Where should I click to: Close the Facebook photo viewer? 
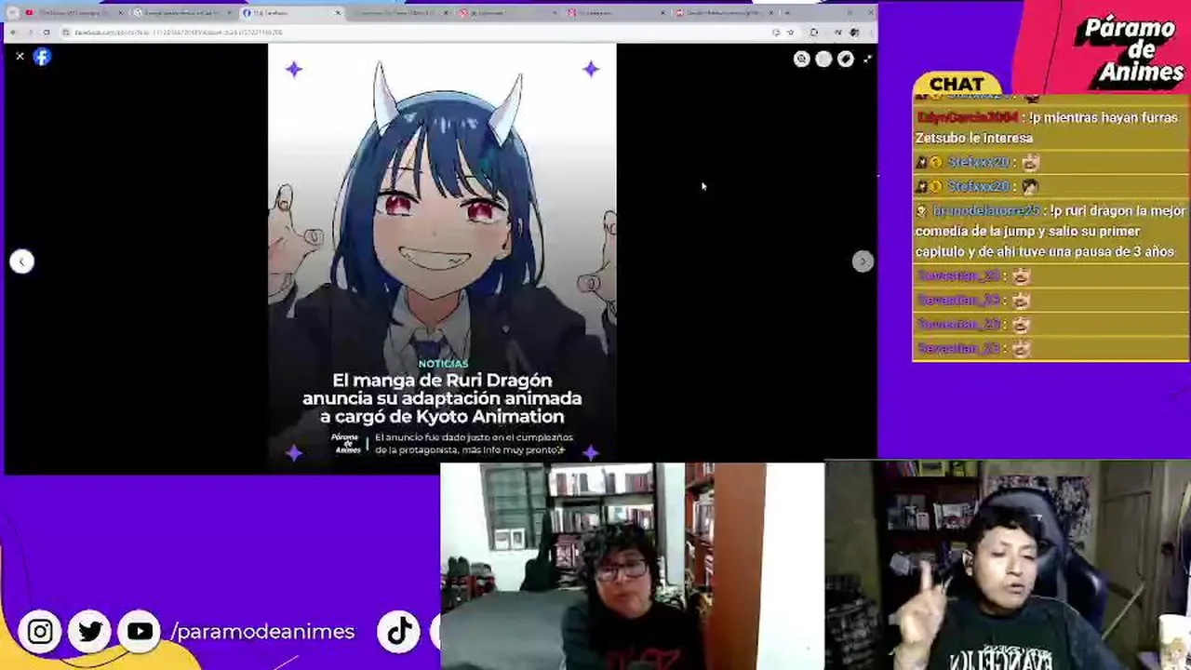tap(20, 57)
